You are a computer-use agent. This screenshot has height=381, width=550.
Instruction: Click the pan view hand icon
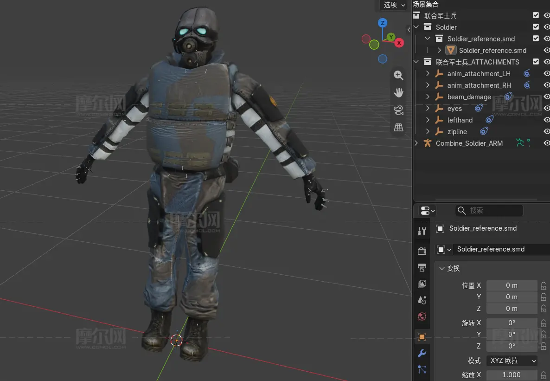(398, 92)
